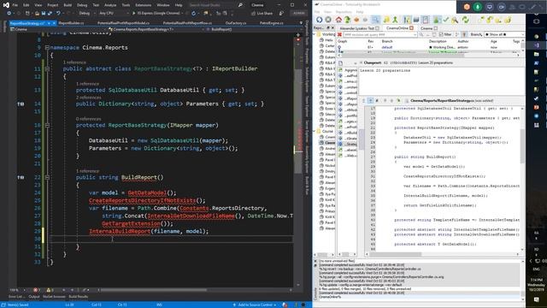Viewport: 547px width, 308px height.
Task: Click the GetDataModel identifier on line 24
Action: [147, 192]
